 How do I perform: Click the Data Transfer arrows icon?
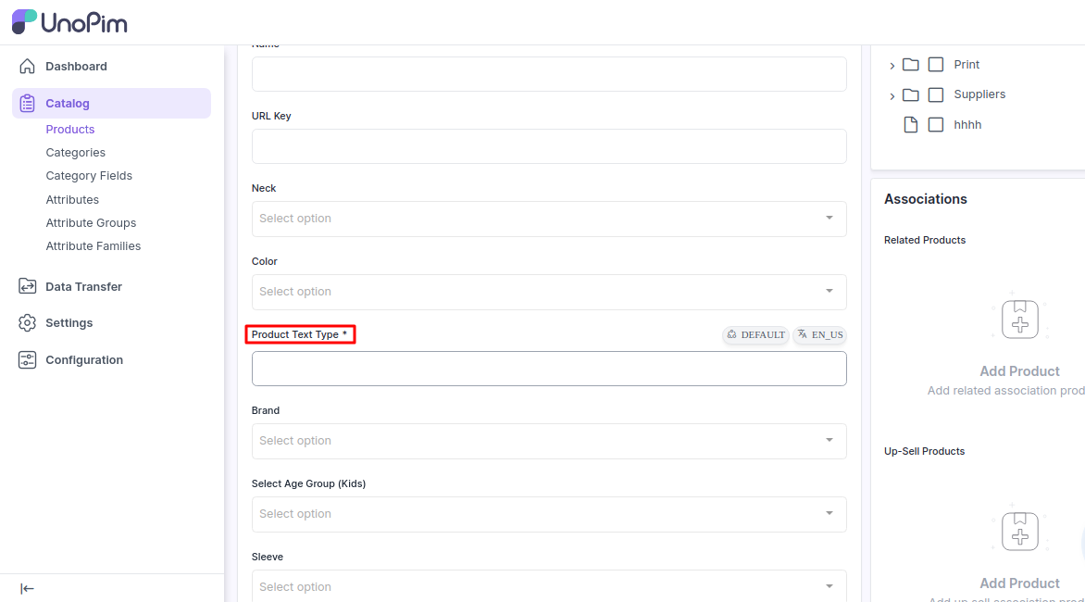coord(28,287)
